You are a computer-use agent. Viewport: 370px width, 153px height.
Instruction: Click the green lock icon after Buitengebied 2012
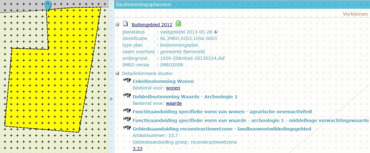click(178, 23)
